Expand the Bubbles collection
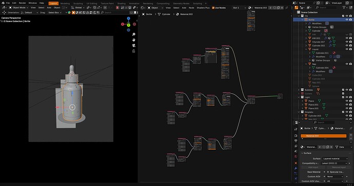The height and width of the screenshot is (186, 354). [x=299, y=90]
